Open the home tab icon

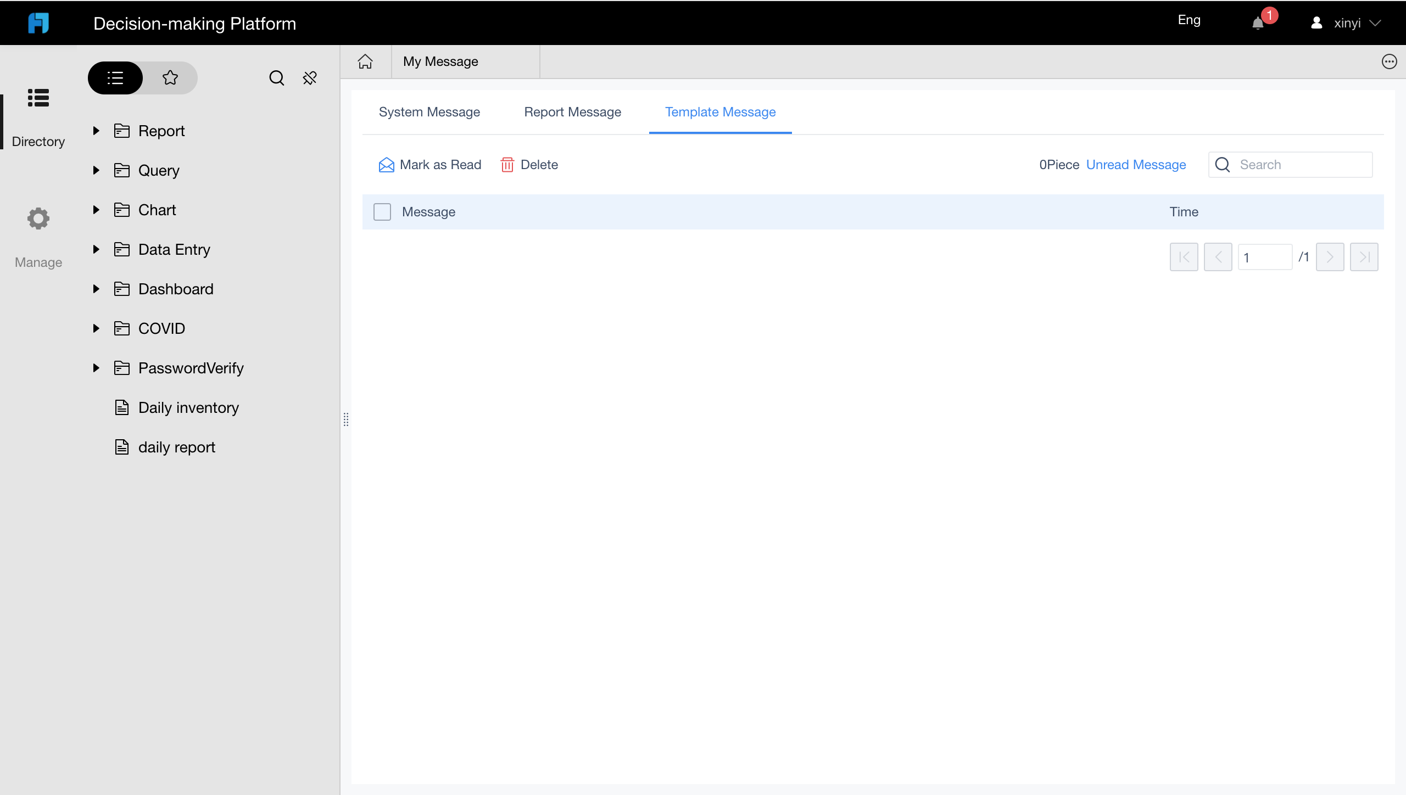pos(365,61)
